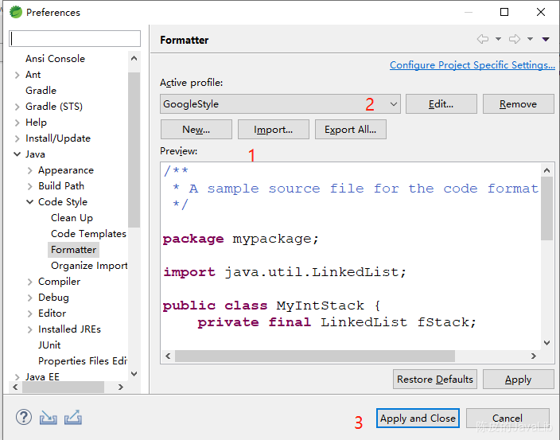
Task: Open Configure Project Specific Settings link
Action: point(472,65)
